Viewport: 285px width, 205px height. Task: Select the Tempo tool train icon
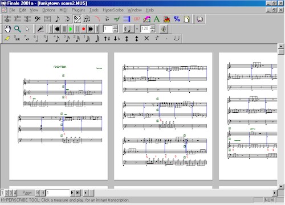166,19
